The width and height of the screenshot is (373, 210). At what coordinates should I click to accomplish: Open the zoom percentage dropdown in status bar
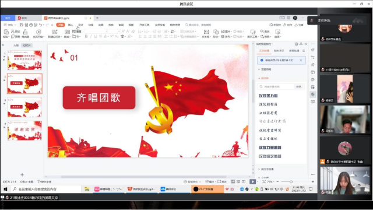pyautogui.click(x=270, y=181)
